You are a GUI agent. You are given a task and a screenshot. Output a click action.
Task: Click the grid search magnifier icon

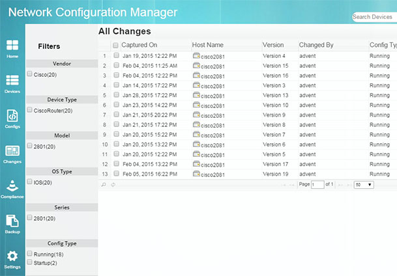pyautogui.click(x=104, y=185)
